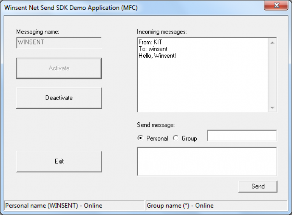Select the Personal radio button
Image resolution: width=292 pixels, height=215 pixels.
[140, 138]
